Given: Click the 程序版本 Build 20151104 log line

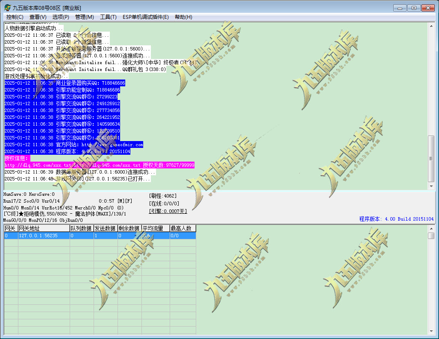Looking at the screenshot, I should point(68,151).
